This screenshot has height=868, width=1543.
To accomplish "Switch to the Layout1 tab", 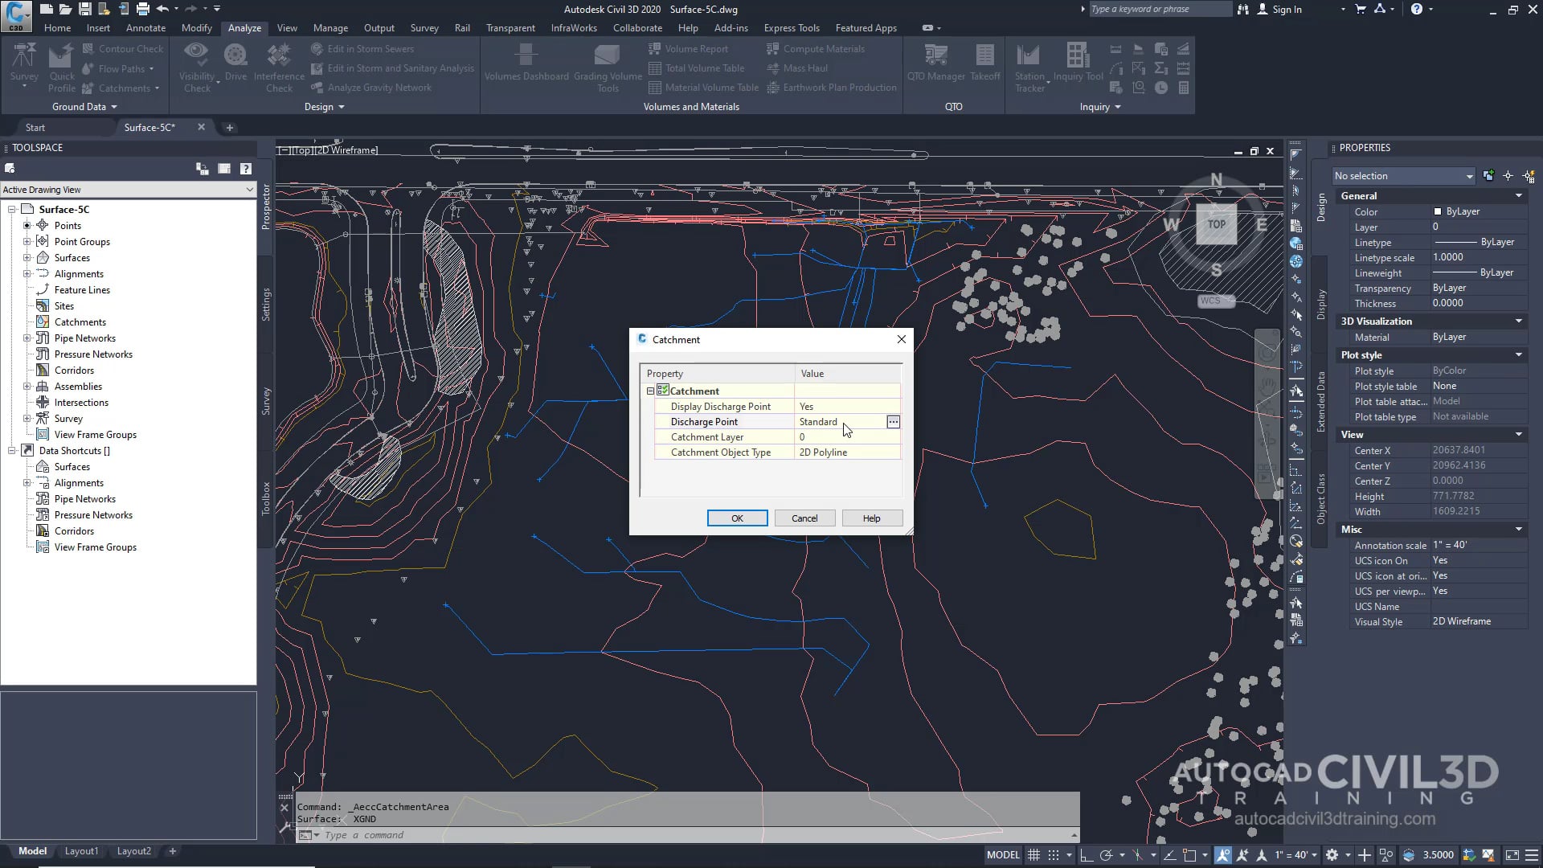I will pyautogui.click(x=81, y=851).
